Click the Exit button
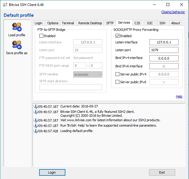Viewport: 189px width, 179px height. 162,172
